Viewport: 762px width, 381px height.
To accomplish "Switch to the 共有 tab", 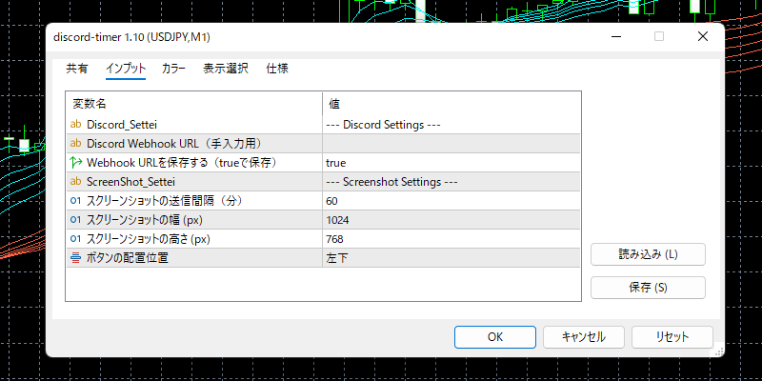I will click(x=77, y=69).
